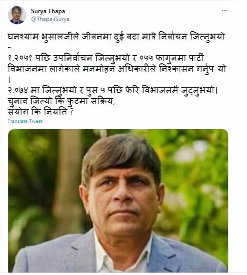Click the man's hair in the photo
This screenshot has width=247, height=275.
pos(121,155)
